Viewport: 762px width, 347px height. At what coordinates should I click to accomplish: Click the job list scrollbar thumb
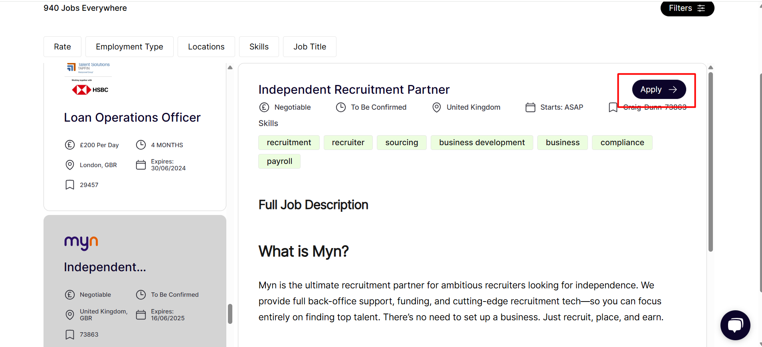pos(230,314)
